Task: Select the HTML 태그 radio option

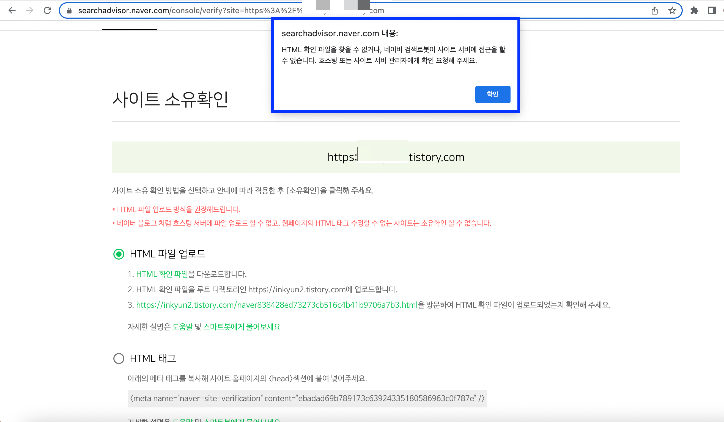Action: (119, 358)
